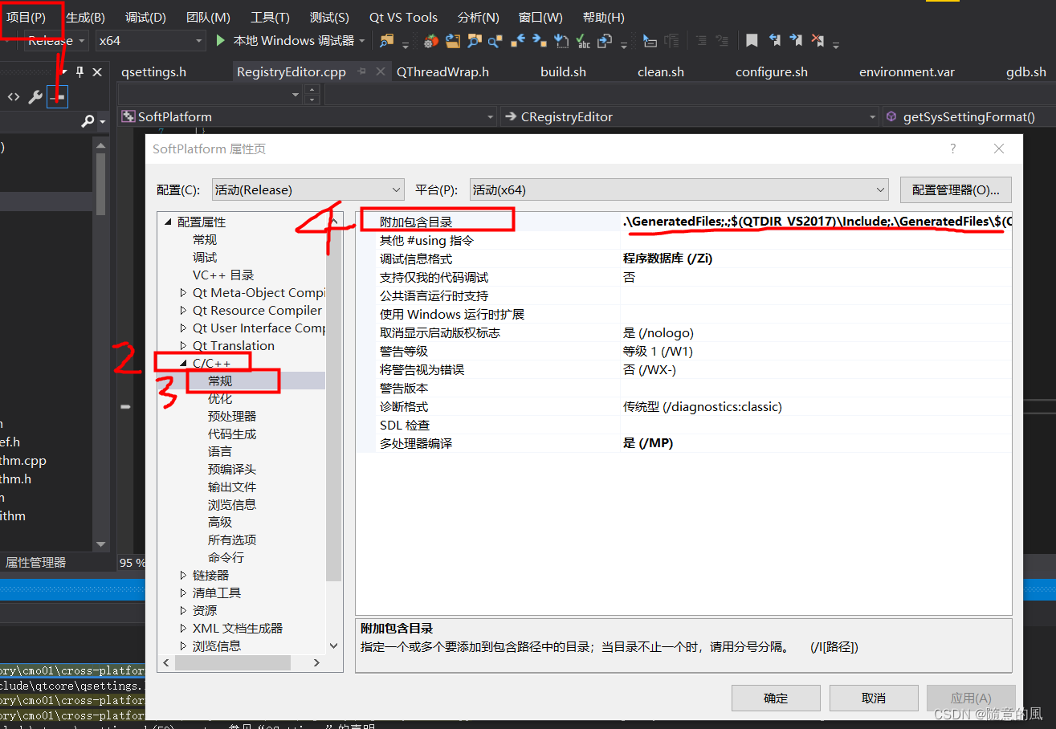Viewport: 1056px width, 729px height.
Task: Select 代码生成 in the tree
Action: (x=232, y=434)
